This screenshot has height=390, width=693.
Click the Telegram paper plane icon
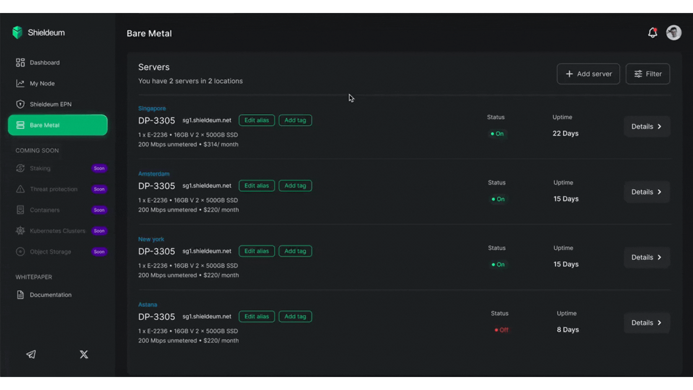[31, 354]
